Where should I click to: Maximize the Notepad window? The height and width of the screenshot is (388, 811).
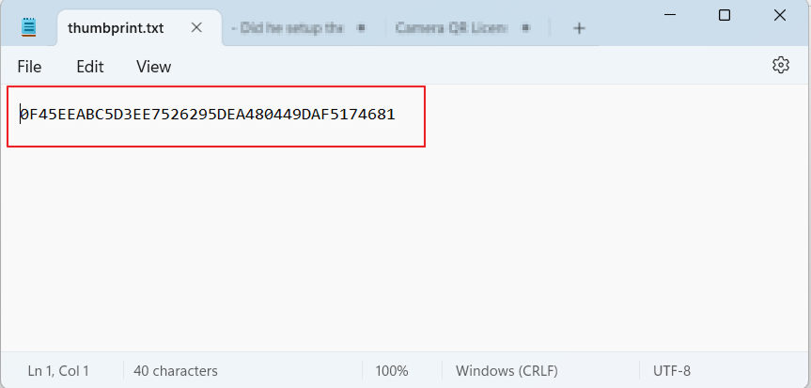tap(725, 15)
